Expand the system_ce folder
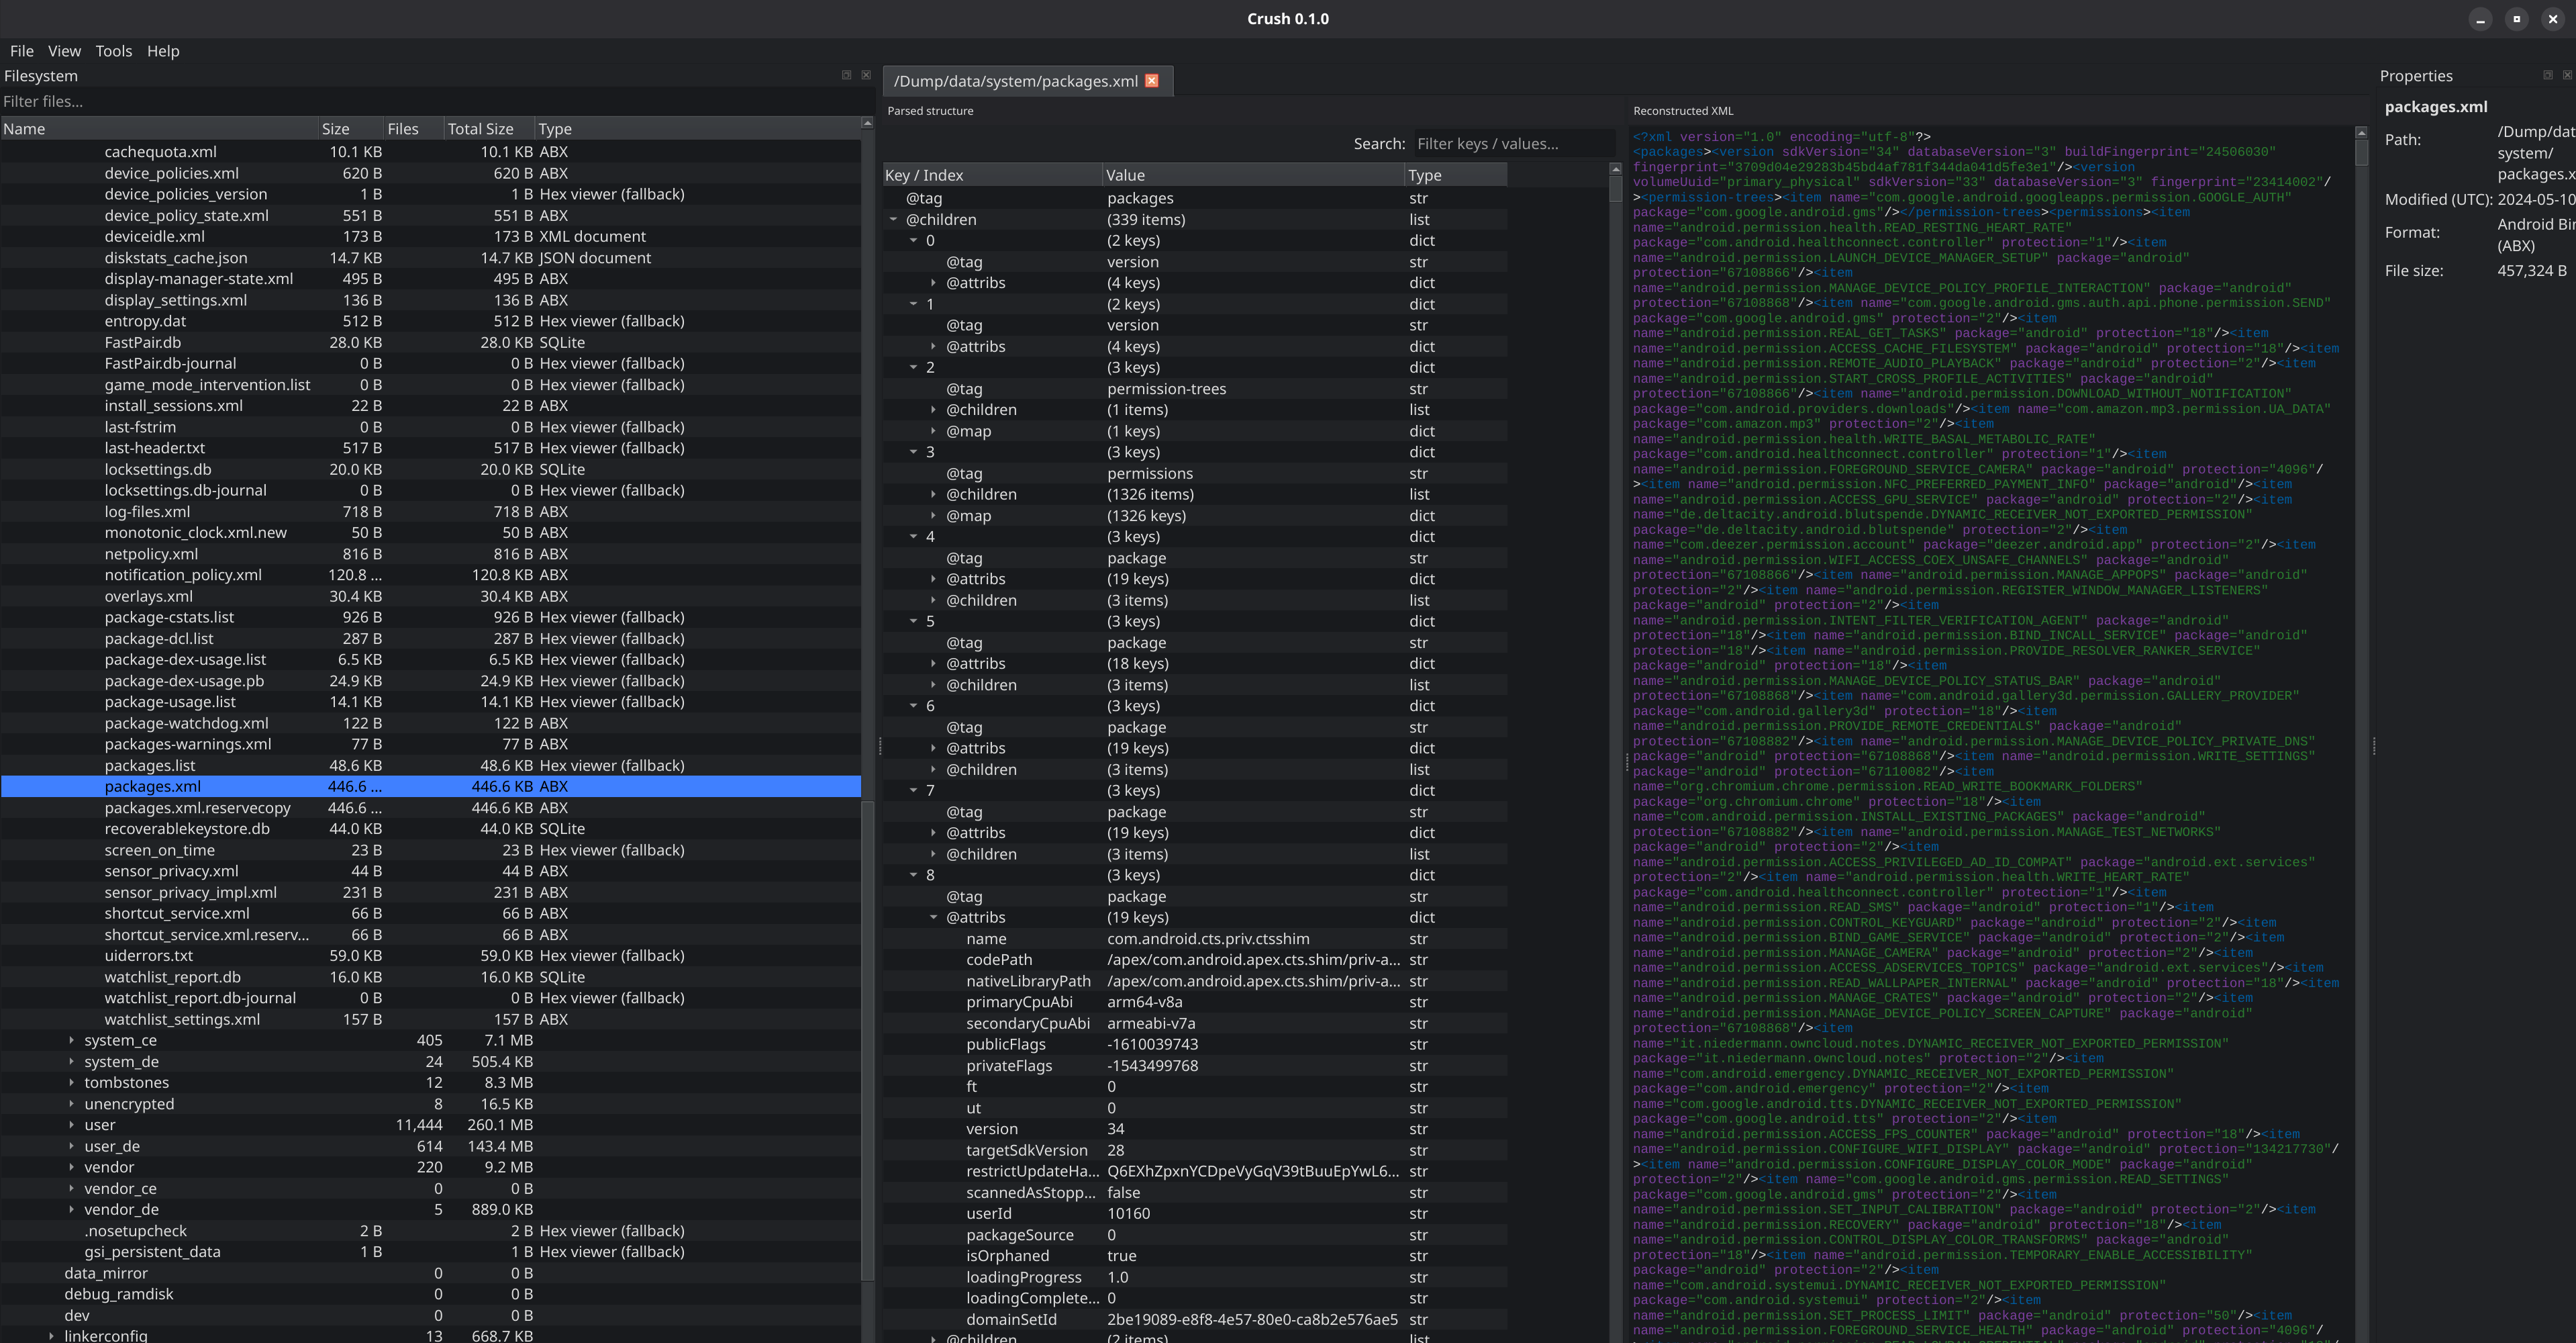Screen dimensions: 2576x1343 71,1039
